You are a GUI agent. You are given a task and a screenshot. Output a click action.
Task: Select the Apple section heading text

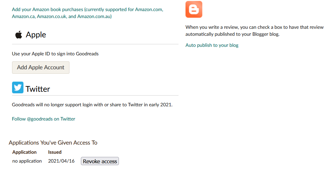coord(36,34)
